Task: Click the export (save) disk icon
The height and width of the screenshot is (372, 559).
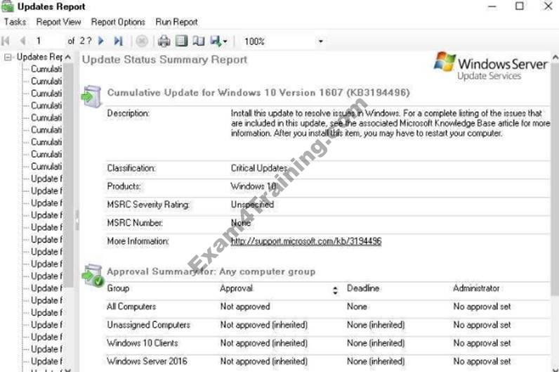Action: [x=216, y=41]
